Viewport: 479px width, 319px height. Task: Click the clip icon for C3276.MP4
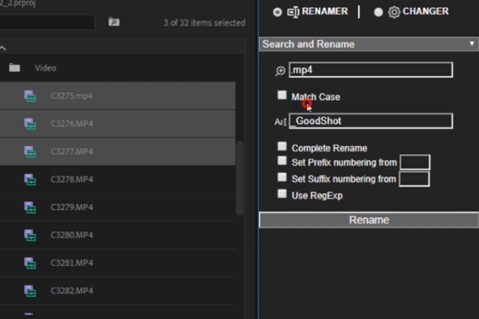click(x=30, y=124)
